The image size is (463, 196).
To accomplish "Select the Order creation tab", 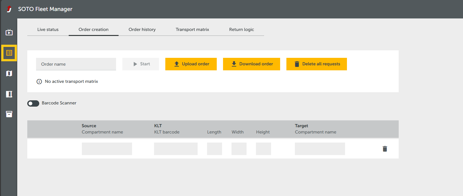I will tap(93, 30).
